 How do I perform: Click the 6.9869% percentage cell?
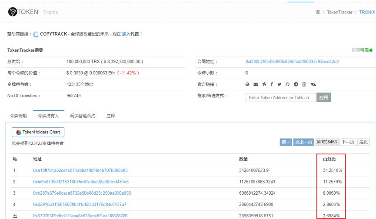click(x=331, y=193)
